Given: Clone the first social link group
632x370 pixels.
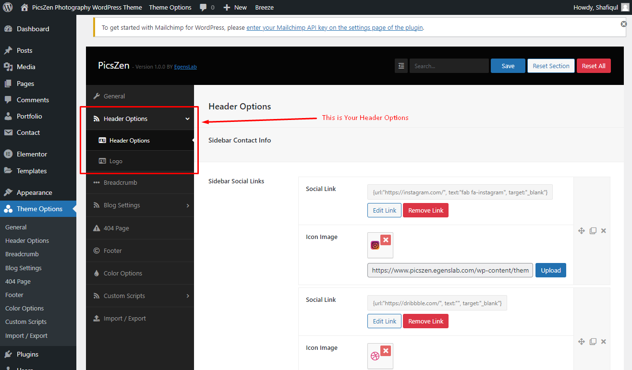Looking at the screenshot, I should (x=593, y=231).
